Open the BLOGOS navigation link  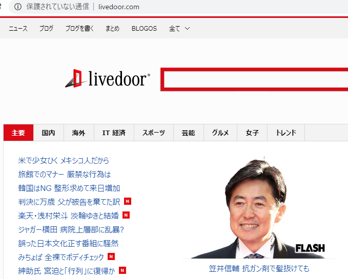pos(144,29)
